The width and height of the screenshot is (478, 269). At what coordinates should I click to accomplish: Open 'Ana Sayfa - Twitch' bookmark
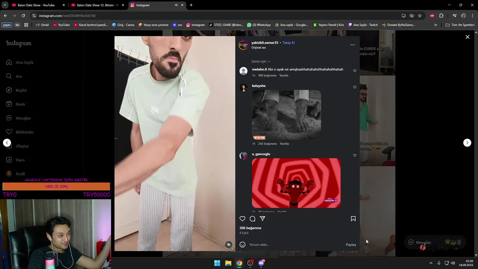point(363,25)
